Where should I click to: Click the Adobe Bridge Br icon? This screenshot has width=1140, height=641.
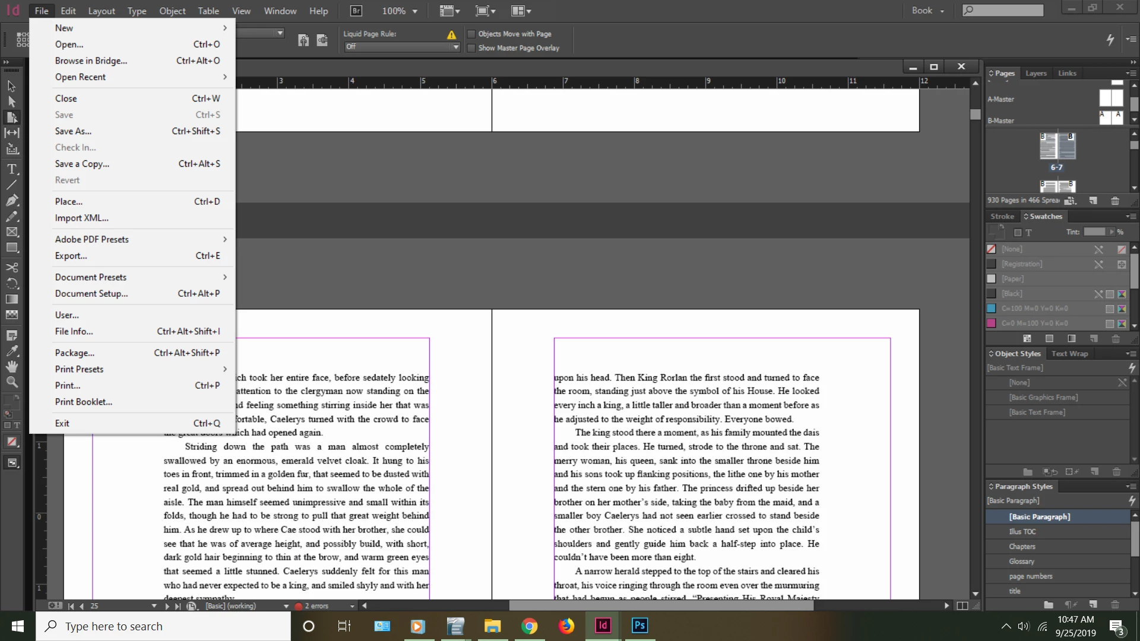pos(356,11)
